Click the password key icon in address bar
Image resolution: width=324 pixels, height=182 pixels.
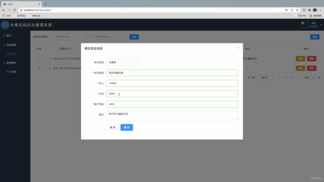click(x=287, y=10)
